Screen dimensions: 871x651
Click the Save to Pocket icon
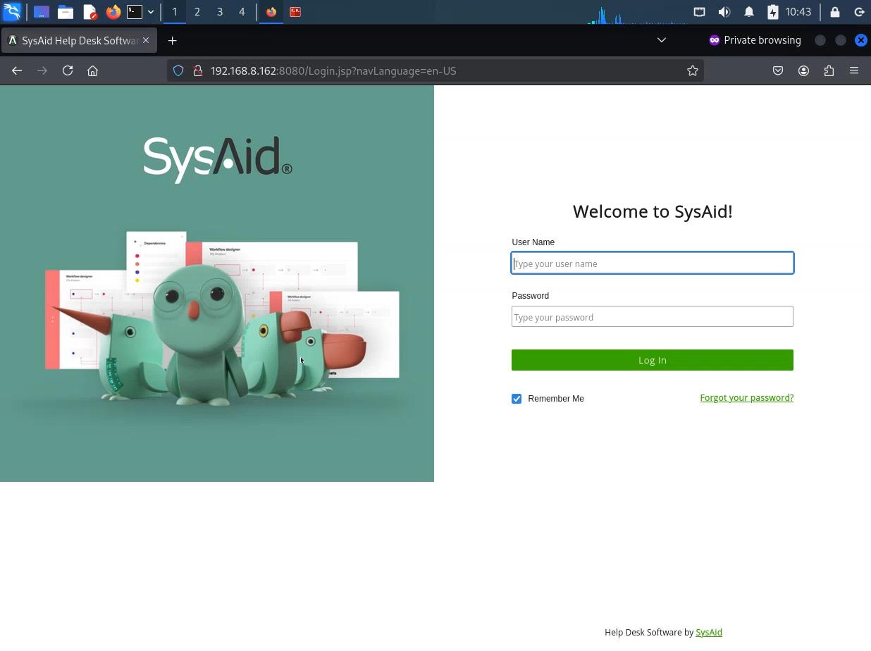778,70
